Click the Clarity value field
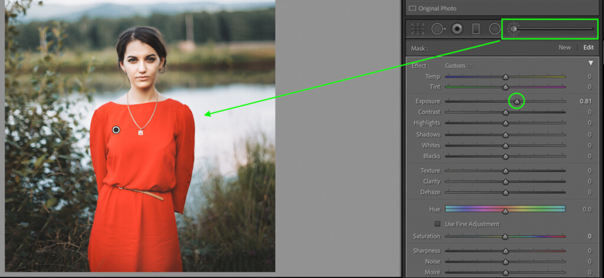 (589, 181)
